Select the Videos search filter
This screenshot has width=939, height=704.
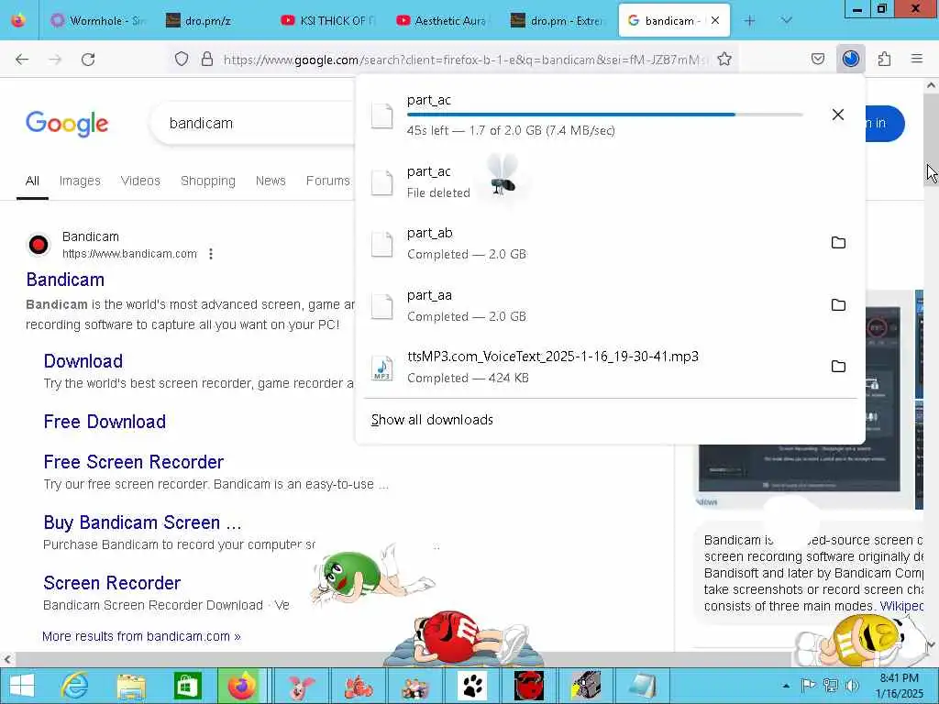[140, 181]
